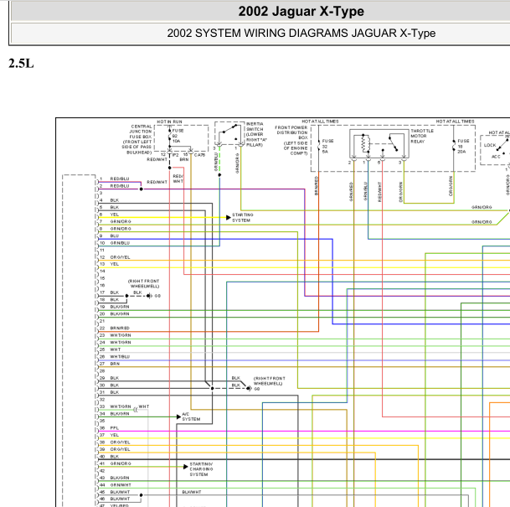Click the Fuse 32 5A label
Screen dimensions: 510x507
coord(327,146)
